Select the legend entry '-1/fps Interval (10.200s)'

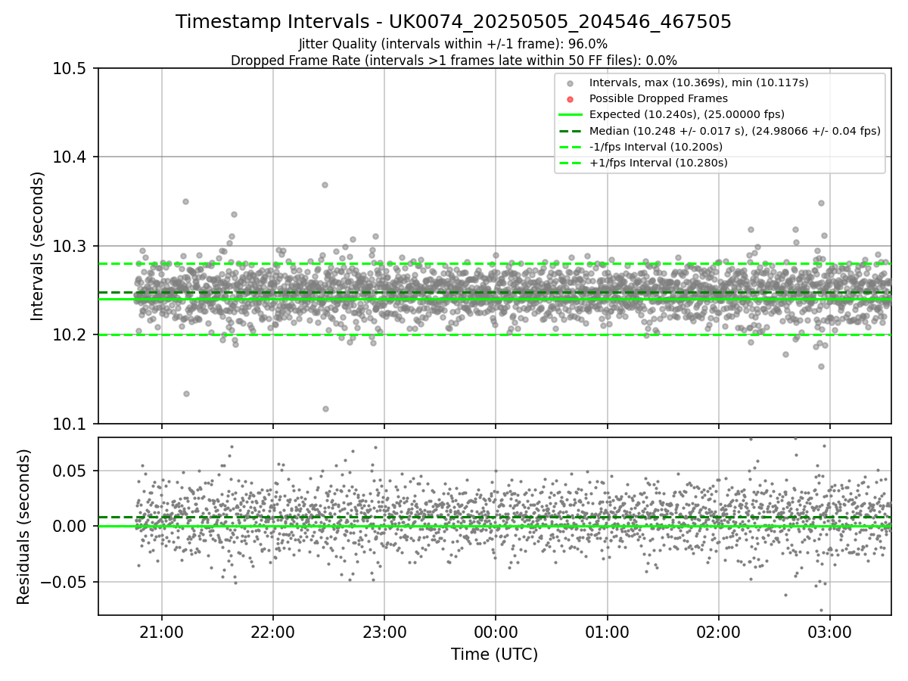pyautogui.click(x=655, y=146)
